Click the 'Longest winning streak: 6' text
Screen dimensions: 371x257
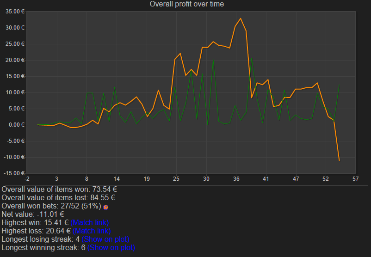point(43,247)
